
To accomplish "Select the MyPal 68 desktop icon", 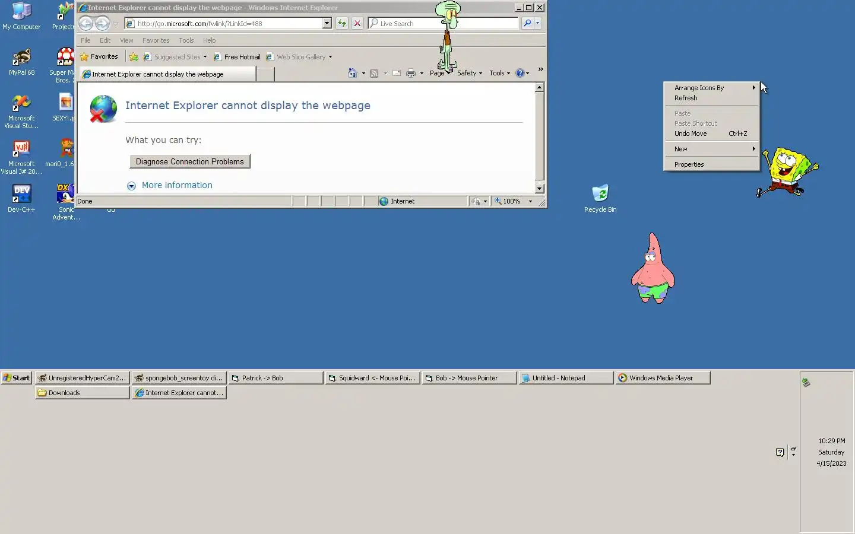I will (21, 62).
